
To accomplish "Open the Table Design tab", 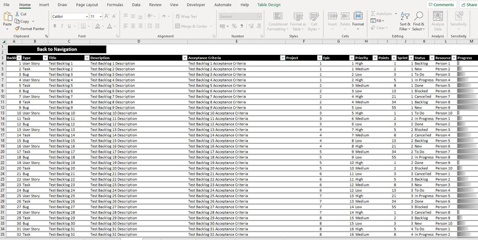I will pos(269,5).
